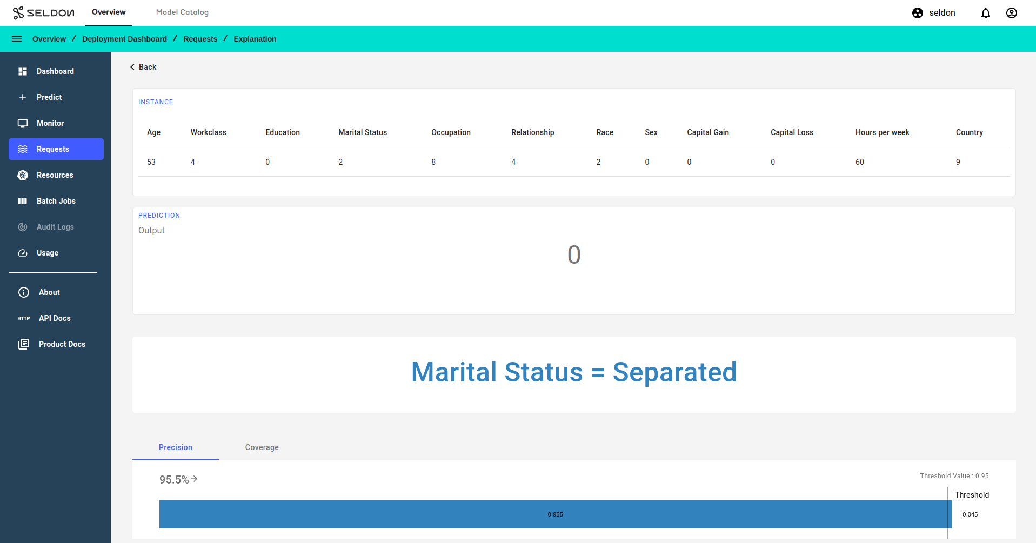1036x543 pixels.
Task: Click the Audit Logs icon
Action: tap(23, 227)
